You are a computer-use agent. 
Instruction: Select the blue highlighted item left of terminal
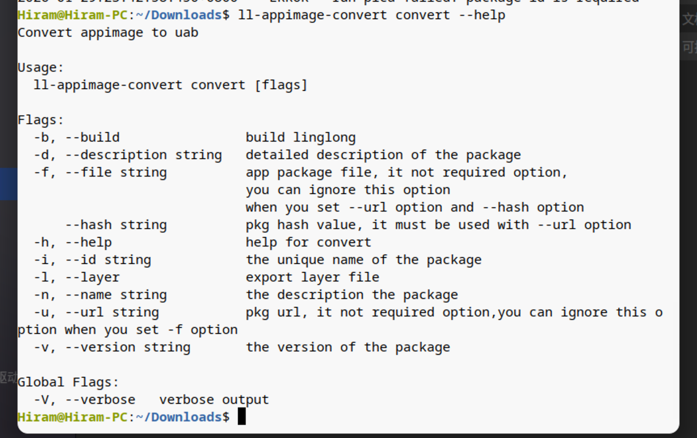8,184
